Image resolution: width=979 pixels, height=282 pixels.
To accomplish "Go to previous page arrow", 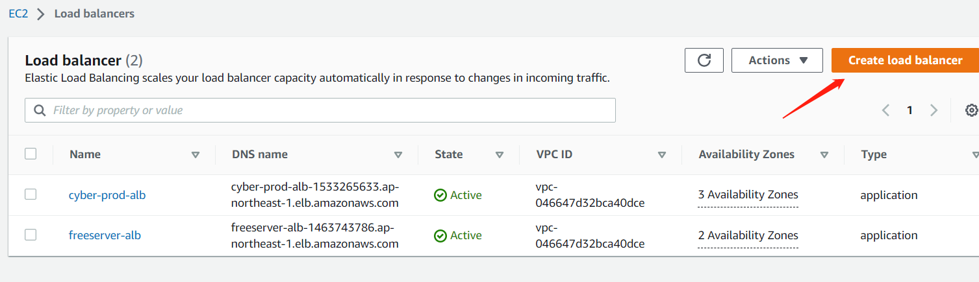I will coord(885,110).
